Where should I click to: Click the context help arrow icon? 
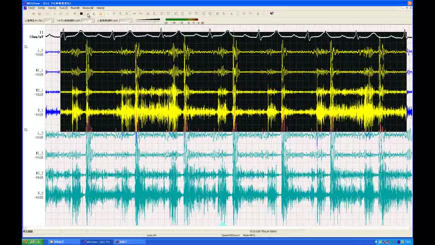click(x=272, y=14)
